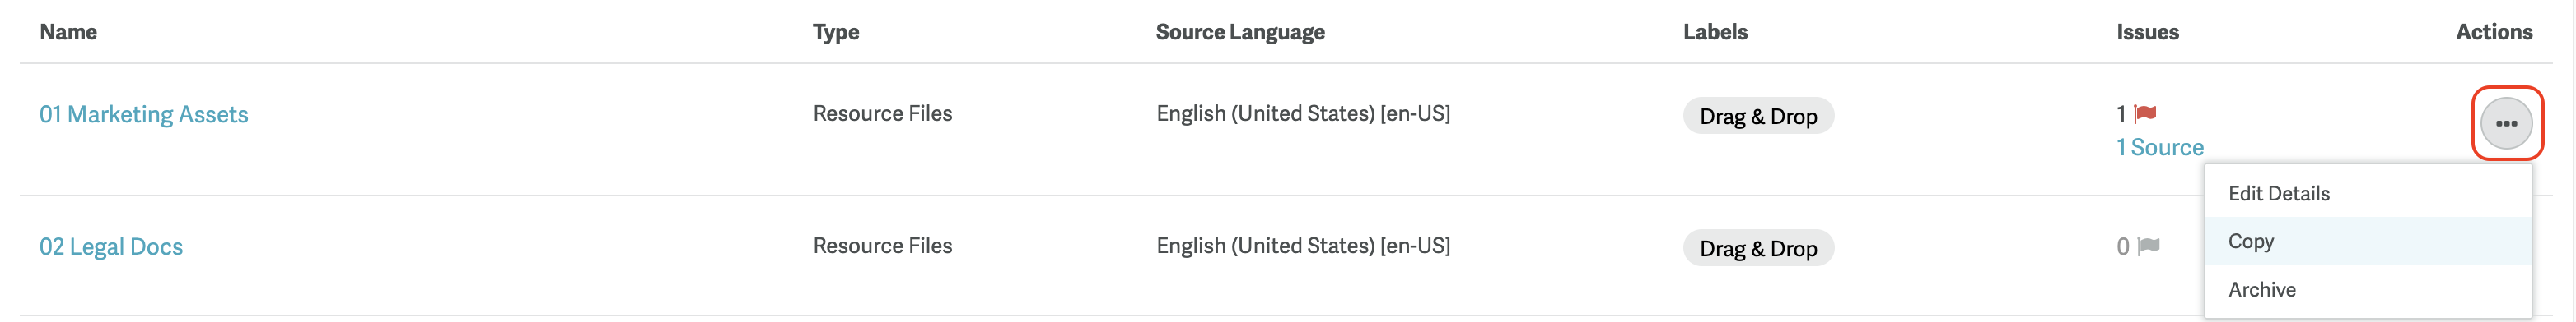Image resolution: width=2576 pixels, height=322 pixels.
Task: Open the three-dot actions menu for Marketing Assets
Action: (2506, 123)
